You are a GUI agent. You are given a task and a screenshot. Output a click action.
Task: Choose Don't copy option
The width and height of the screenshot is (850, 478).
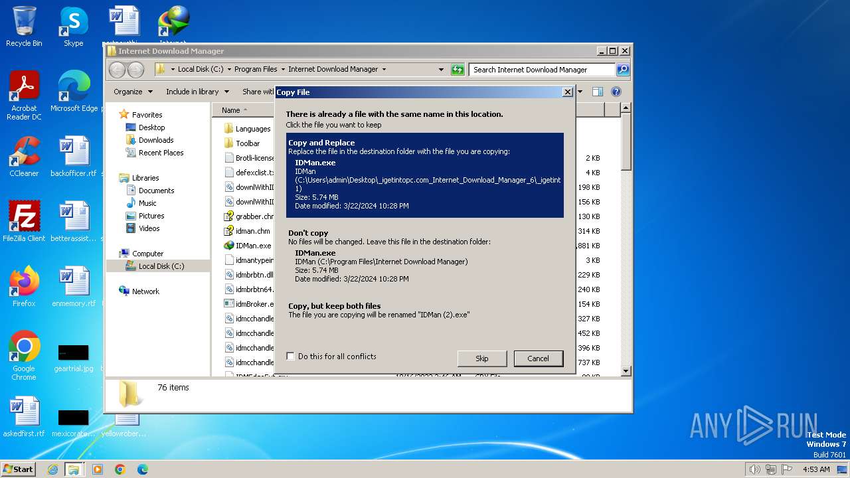coord(425,256)
